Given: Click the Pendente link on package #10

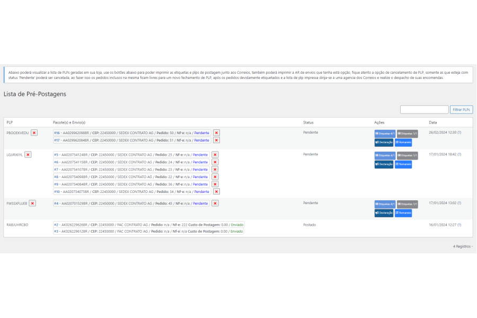Looking at the screenshot, I should [x=202, y=192].
